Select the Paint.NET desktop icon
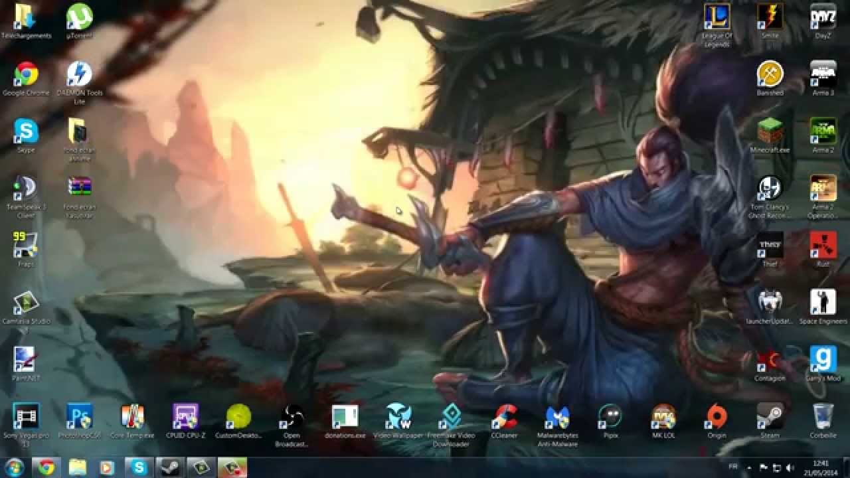Screen dimensions: 850x478 click(x=26, y=364)
